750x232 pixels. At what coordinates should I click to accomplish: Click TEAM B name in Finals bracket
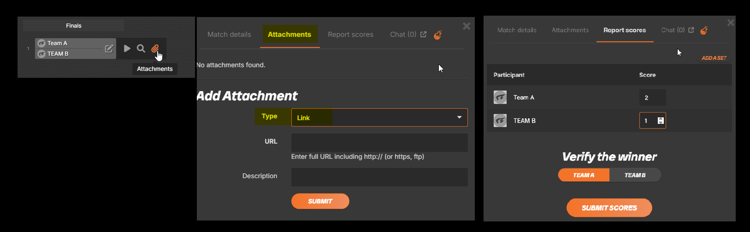[x=58, y=54]
